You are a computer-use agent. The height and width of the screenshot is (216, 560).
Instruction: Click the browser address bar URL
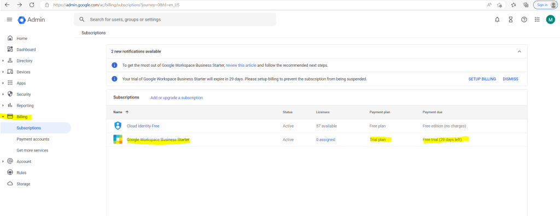click(x=116, y=5)
